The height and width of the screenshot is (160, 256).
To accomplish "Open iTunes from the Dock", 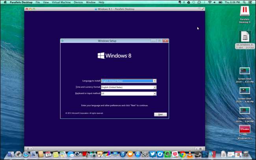I will (123, 154).
